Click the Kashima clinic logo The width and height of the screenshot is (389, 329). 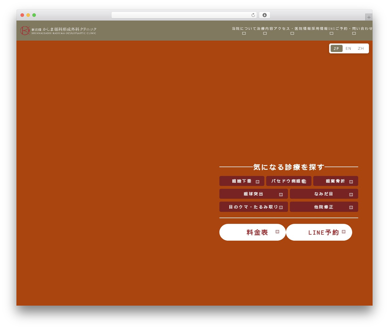click(x=58, y=31)
